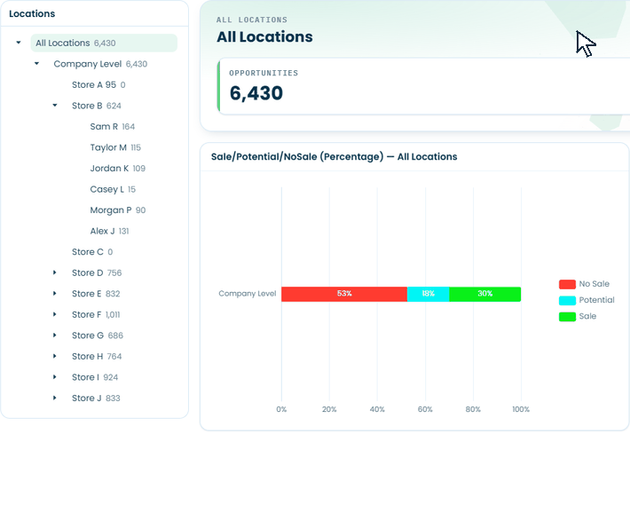The image size is (630, 521).
Task: Select All Locations 6,430 in tree
Action: pyautogui.click(x=104, y=43)
